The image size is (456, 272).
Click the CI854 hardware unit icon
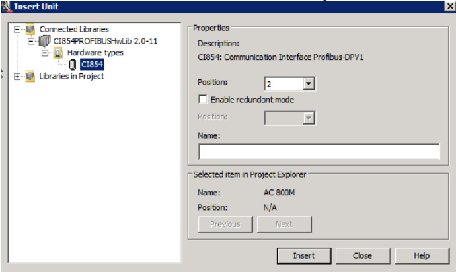pos(72,65)
